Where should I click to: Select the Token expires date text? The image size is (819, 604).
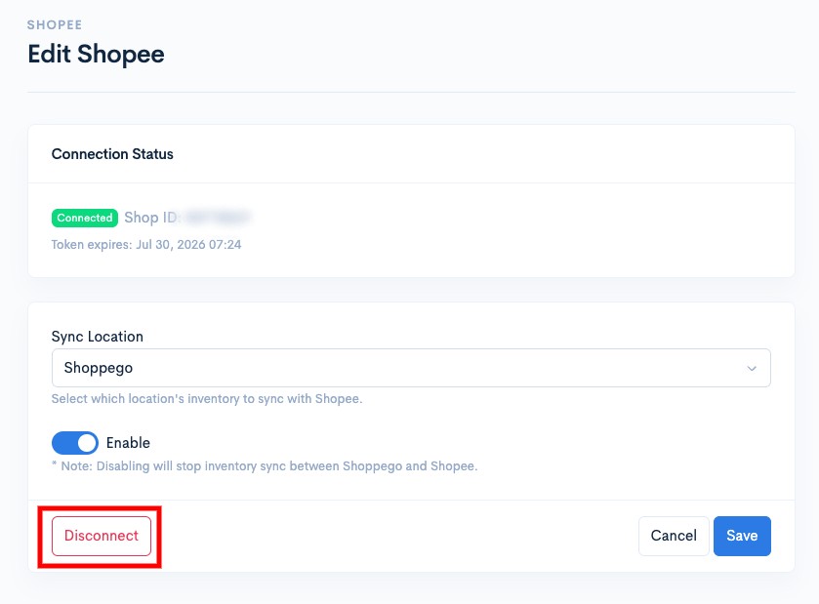coord(146,245)
